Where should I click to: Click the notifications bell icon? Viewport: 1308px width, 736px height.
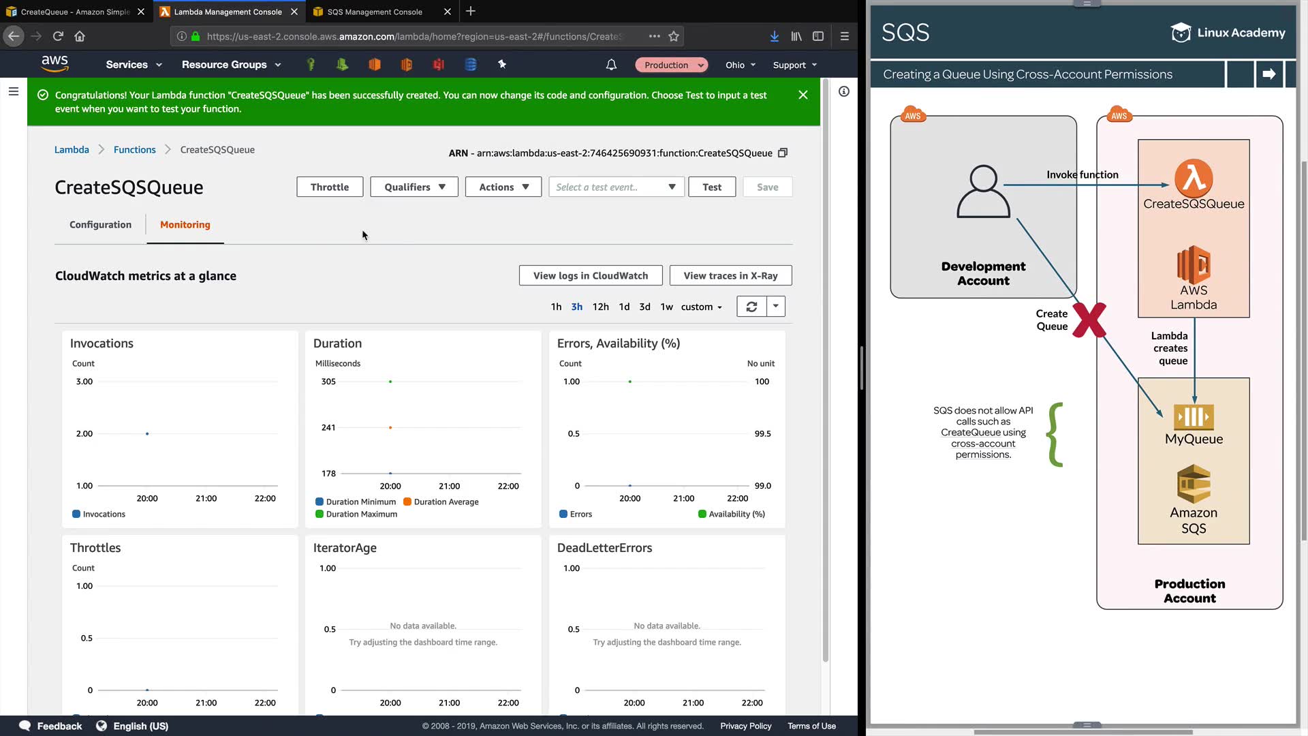pyautogui.click(x=611, y=65)
